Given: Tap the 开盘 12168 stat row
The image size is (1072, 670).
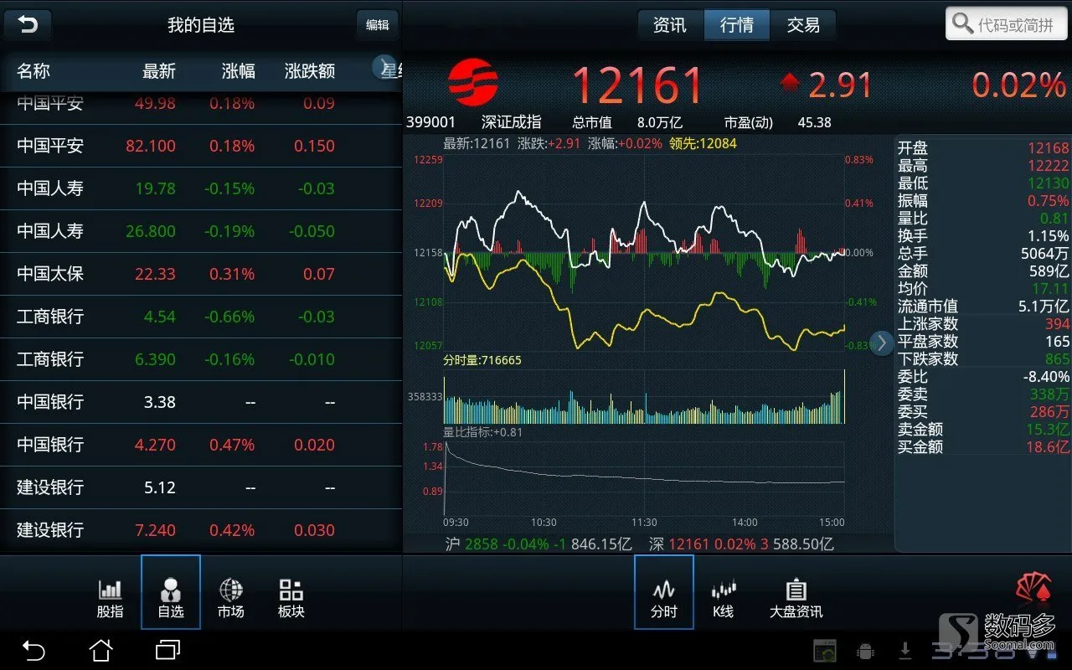Looking at the screenshot, I should coord(983,147).
